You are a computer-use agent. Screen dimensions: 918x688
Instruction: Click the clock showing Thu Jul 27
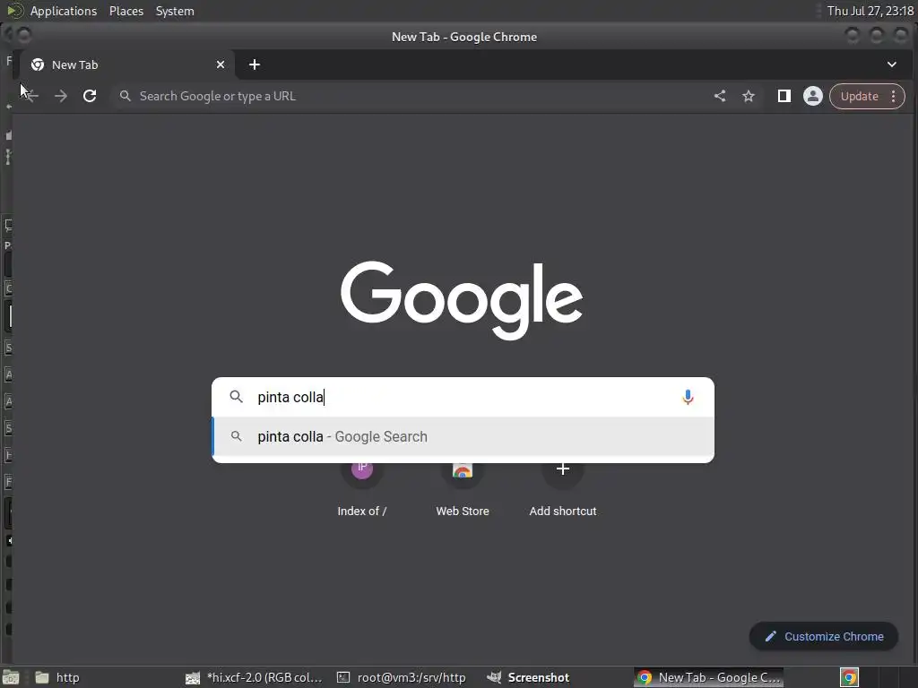pyautogui.click(x=870, y=11)
